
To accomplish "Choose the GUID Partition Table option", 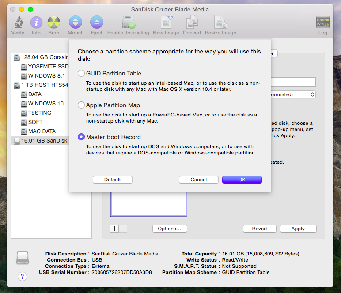I will pyautogui.click(x=81, y=73).
